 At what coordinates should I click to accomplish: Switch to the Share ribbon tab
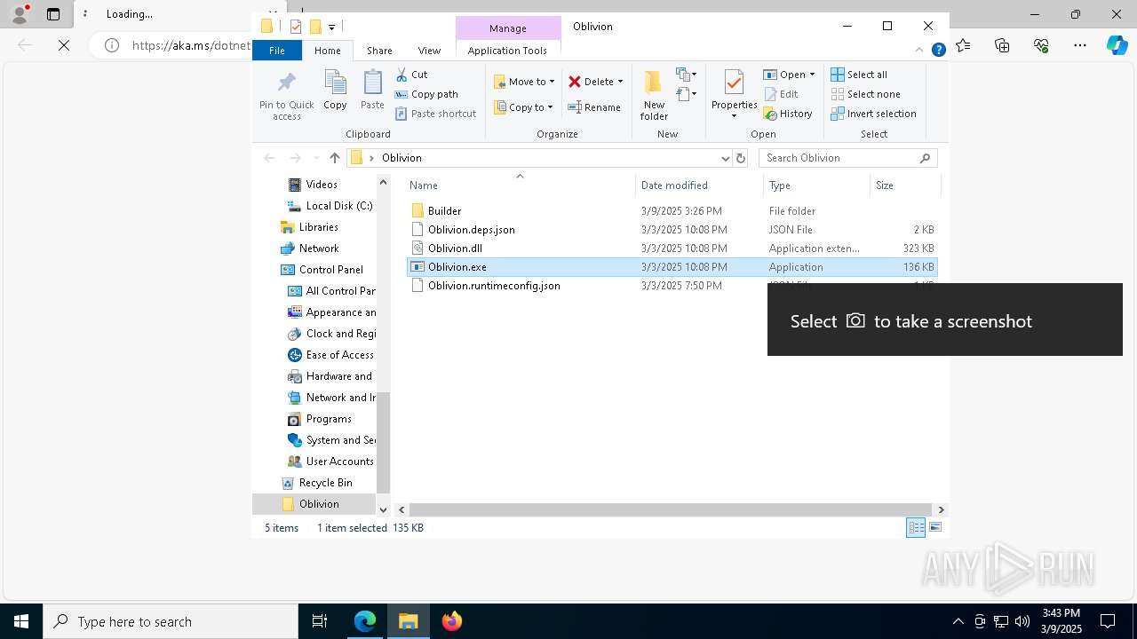(x=379, y=51)
